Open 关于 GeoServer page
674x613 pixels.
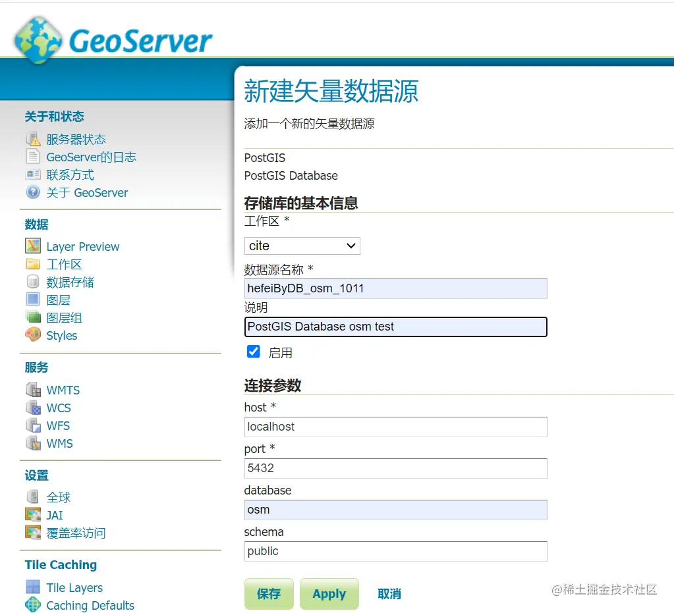click(x=87, y=192)
